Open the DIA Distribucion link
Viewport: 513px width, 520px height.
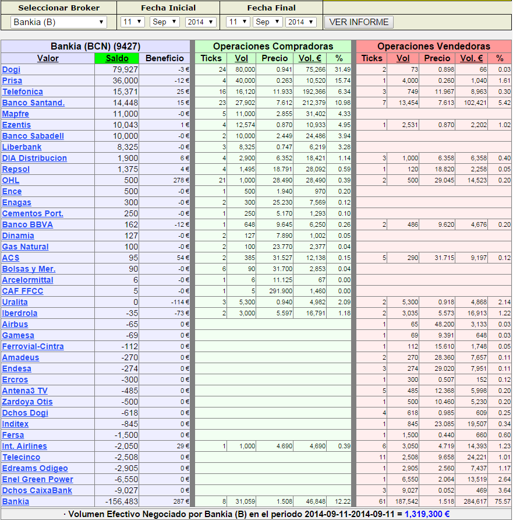34,158
